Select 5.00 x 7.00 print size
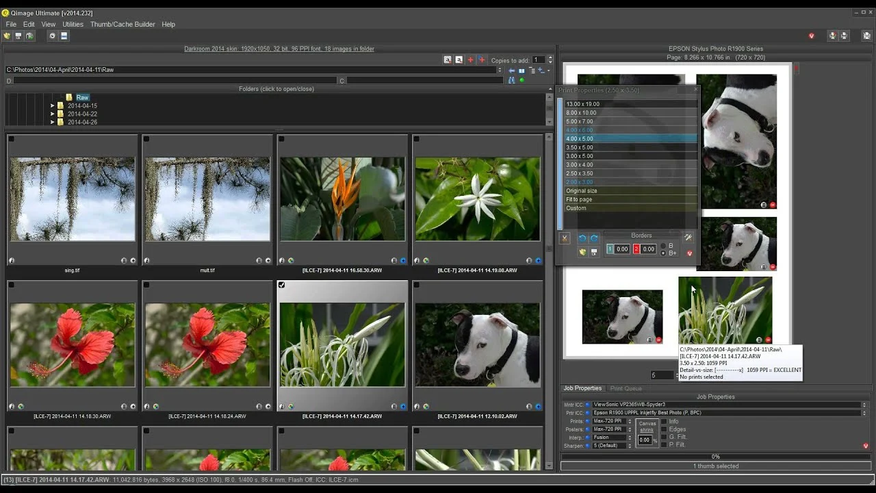 630,121
